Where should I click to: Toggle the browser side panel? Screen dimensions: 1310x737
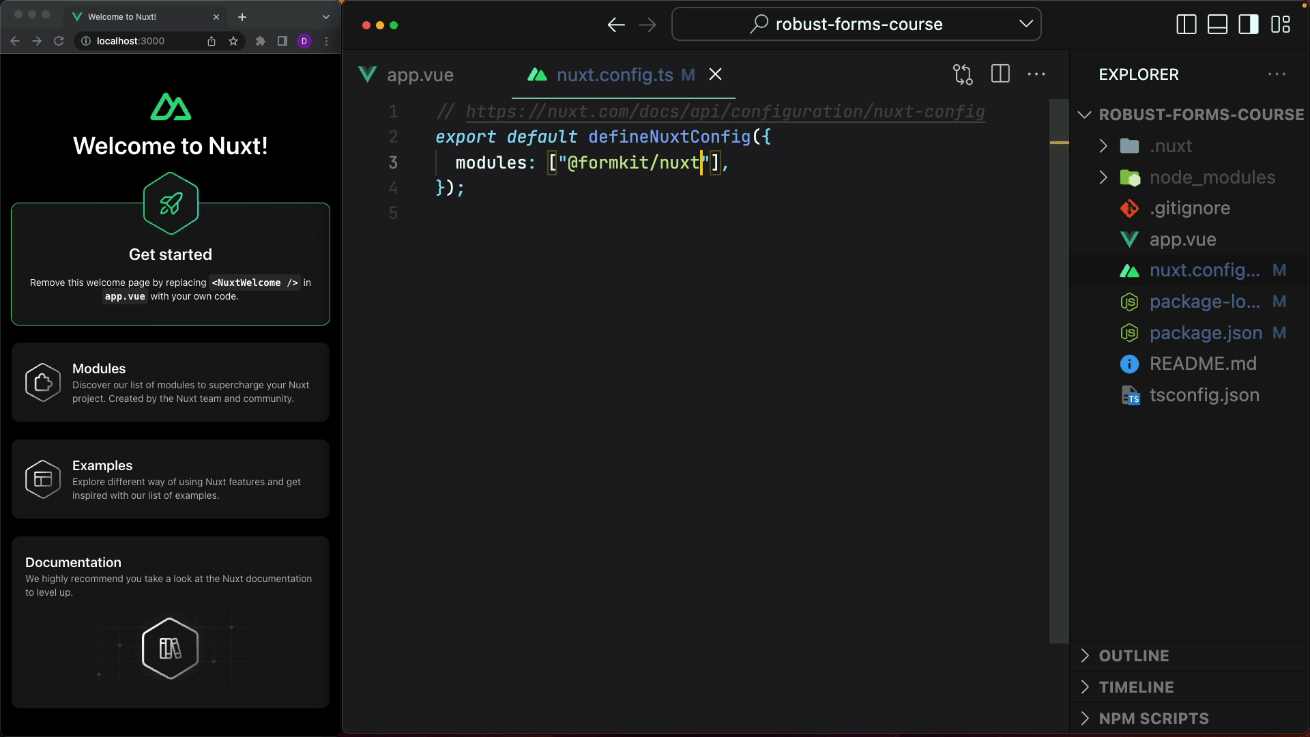[282, 41]
